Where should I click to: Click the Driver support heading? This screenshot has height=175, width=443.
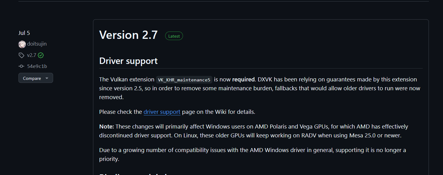[128, 61]
